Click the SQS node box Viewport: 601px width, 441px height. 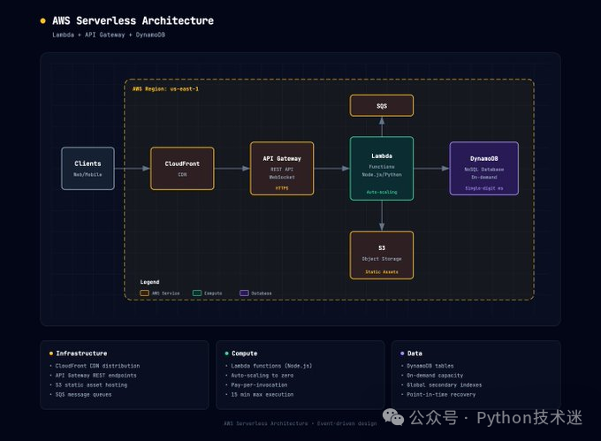tap(382, 105)
